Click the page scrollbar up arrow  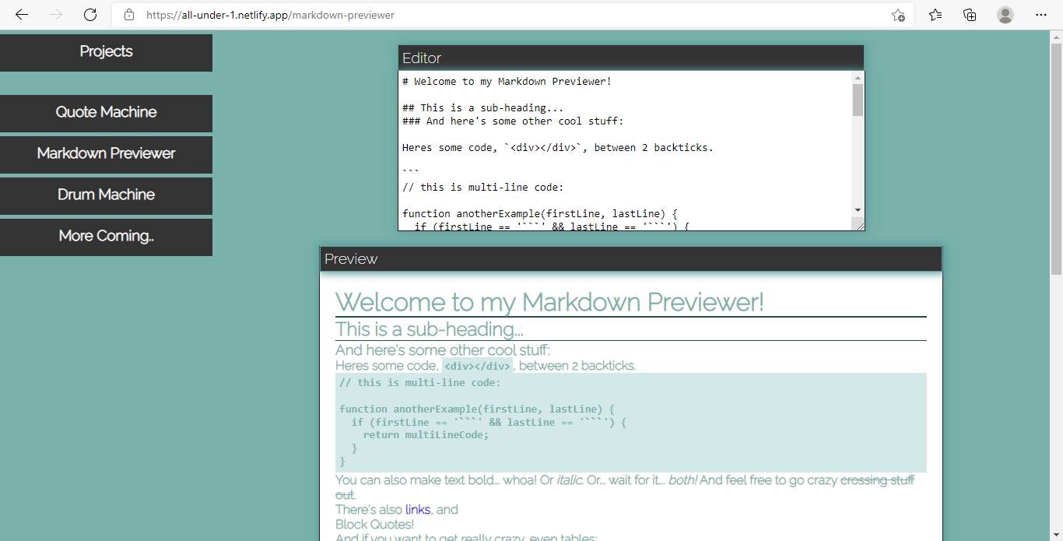[x=1056, y=36]
